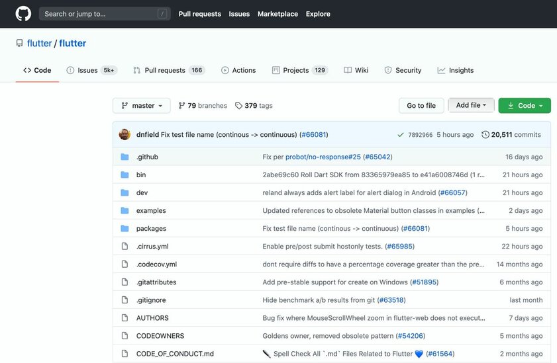The image size is (557, 363).
Task: Click the green checkmark commit status icon
Action: [400, 135]
